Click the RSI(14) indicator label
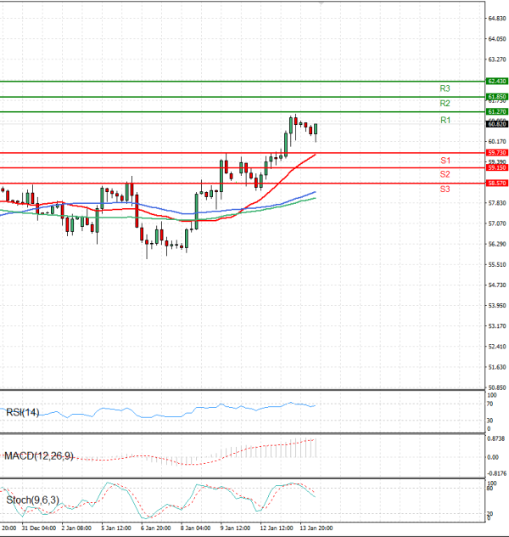This screenshot has width=509, height=537. (x=23, y=413)
